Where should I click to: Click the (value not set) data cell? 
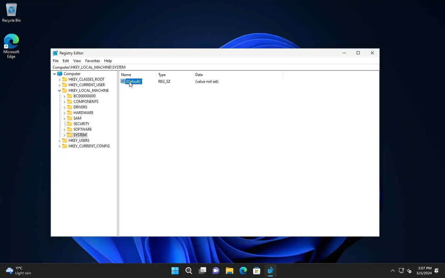tap(207, 82)
